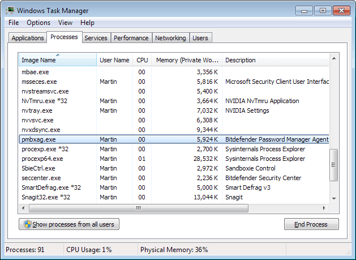The width and height of the screenshot is (356, 260).
Task: Select the Processes tab
Action: click(x=65, y=37)
